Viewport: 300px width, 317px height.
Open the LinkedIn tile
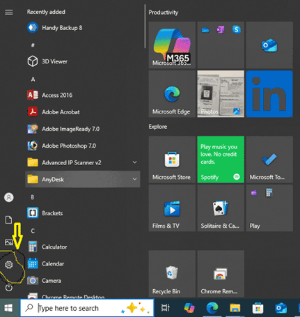click(x=269, y=94)
